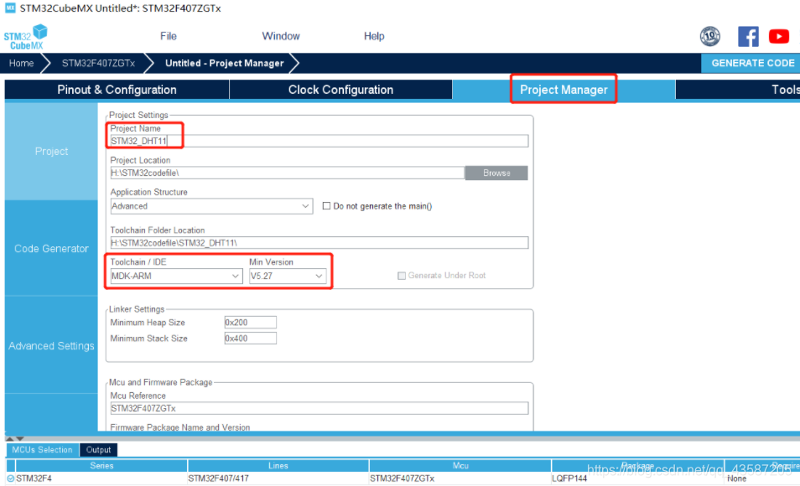
Task: Go to Home breadcrumb
Action: [22, 63]
